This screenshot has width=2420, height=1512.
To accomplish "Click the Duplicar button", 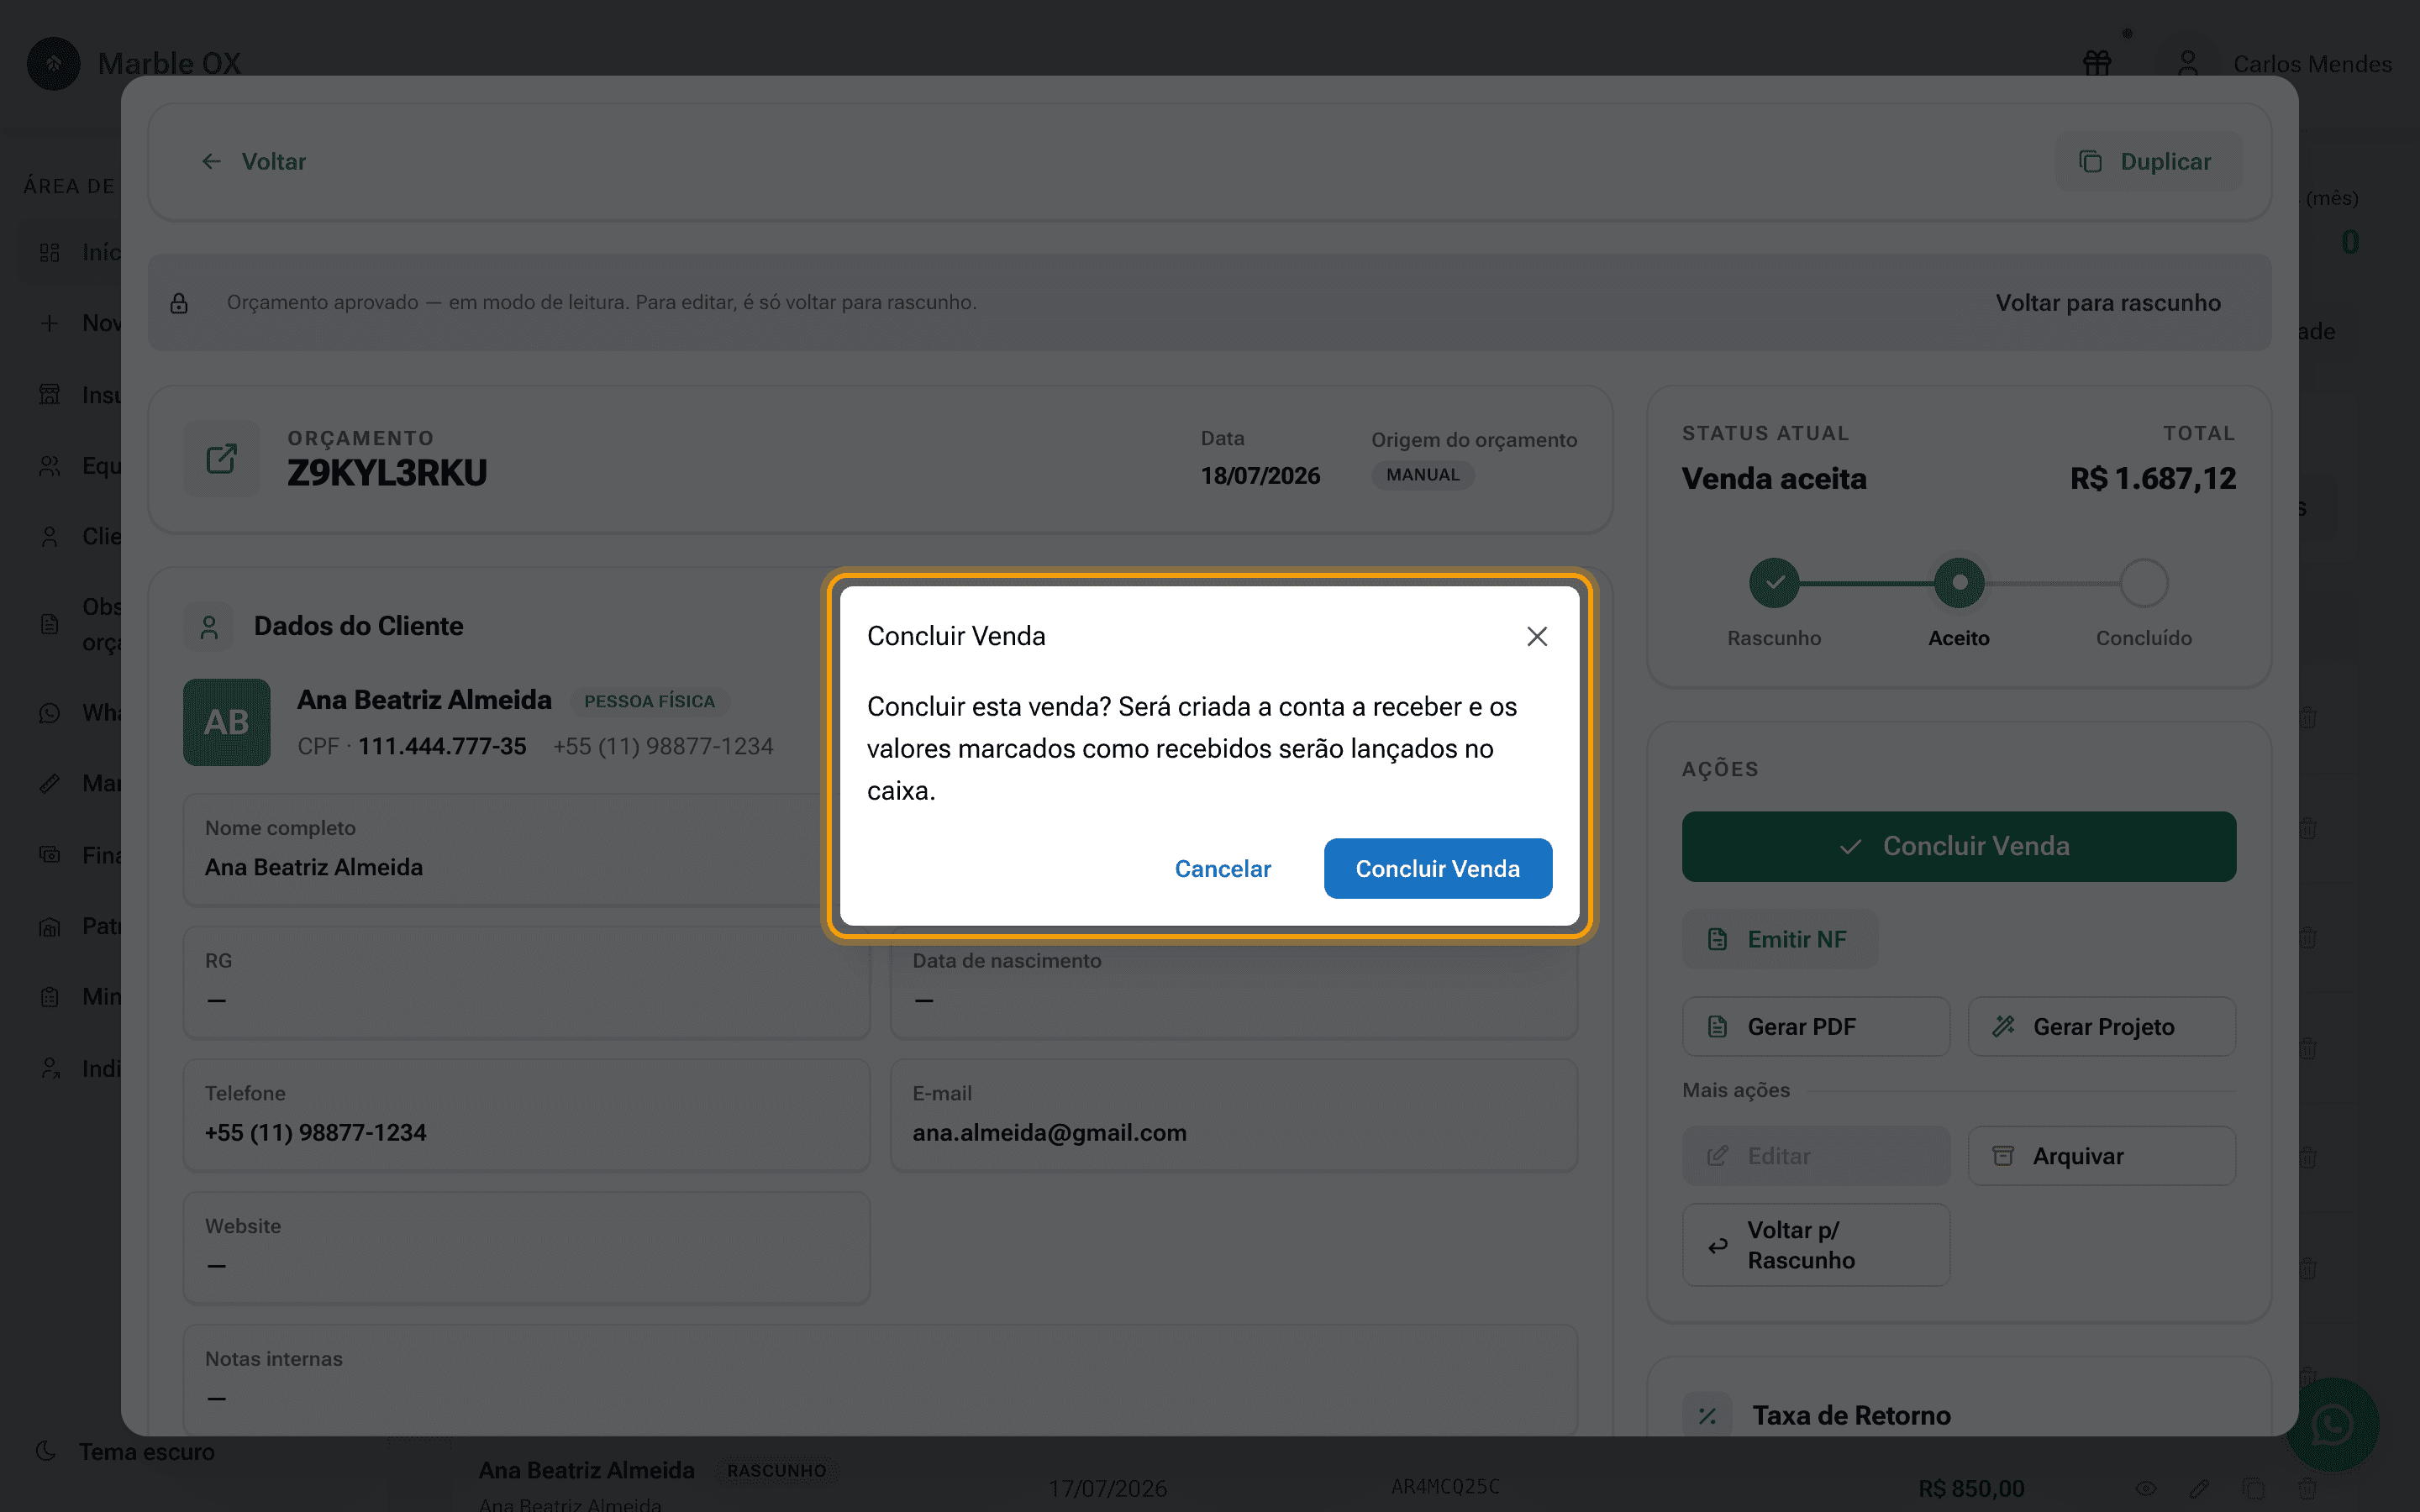I will coord(2147,161).
